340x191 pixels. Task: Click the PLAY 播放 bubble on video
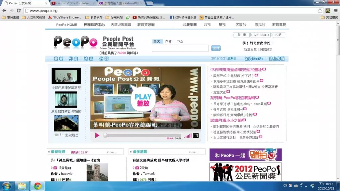(143, 100)
